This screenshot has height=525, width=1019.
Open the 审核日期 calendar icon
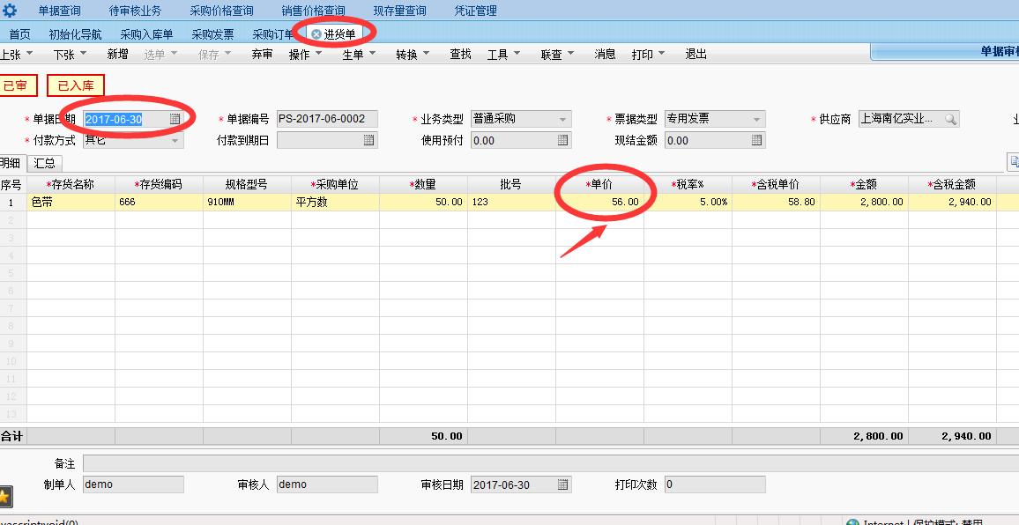[562, 484]
